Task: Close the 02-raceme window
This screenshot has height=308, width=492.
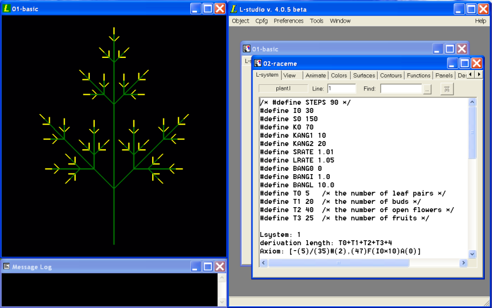Action: (477, 63)
